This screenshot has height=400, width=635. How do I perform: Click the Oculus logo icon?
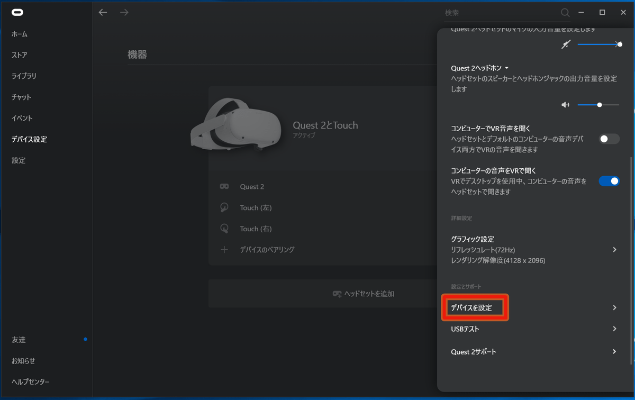click(x=17, y=12)
